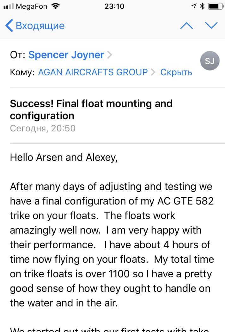
Task: Go to previous message with up arrow
Action: pyautogui.click(x=186, y=26)
